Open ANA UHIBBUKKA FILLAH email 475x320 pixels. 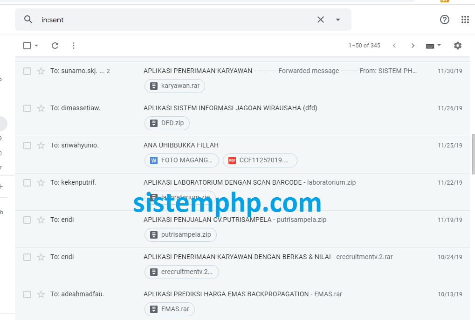[181, 145]
